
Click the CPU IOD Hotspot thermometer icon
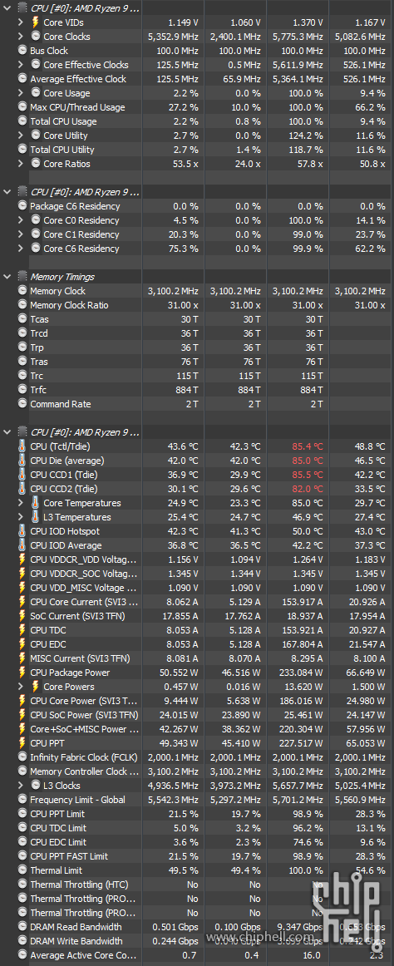pos(22,532)
